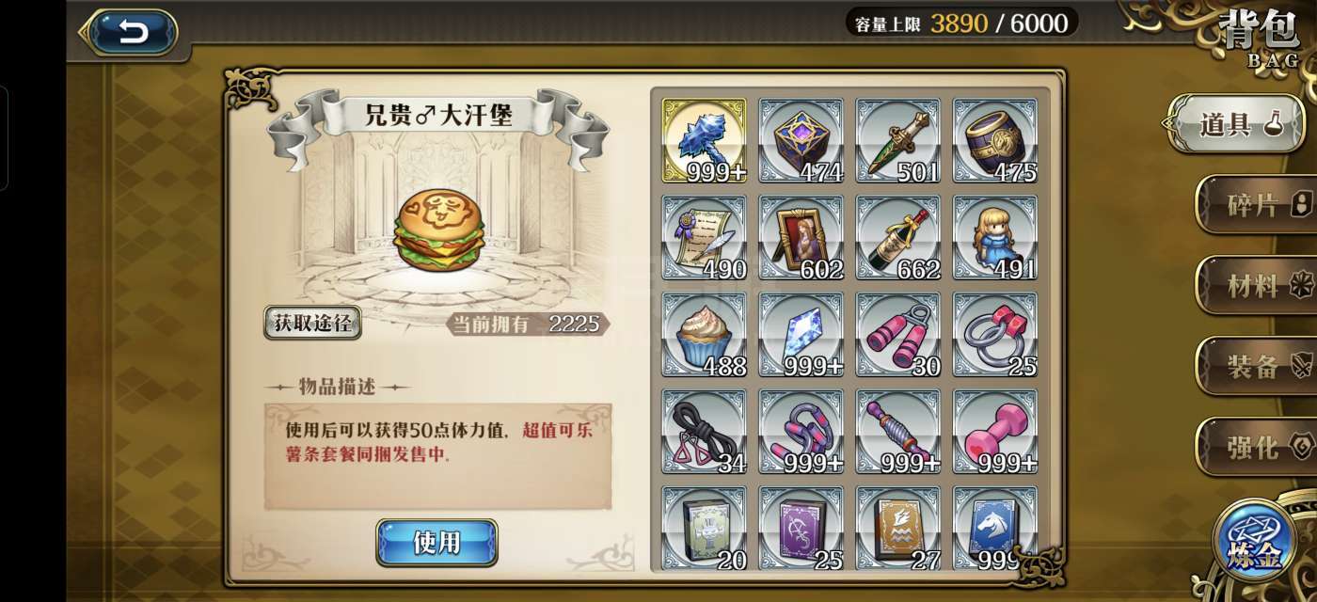This screenshot has width=1317, height=602.
Task: Open the 材料 materials tab
Action: (1256, 285)
